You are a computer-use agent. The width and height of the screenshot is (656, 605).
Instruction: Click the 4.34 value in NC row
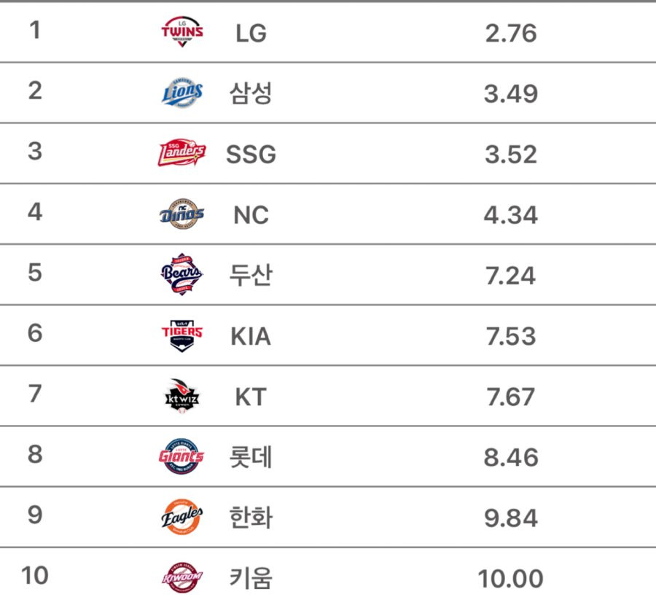[x=511, y=215]
